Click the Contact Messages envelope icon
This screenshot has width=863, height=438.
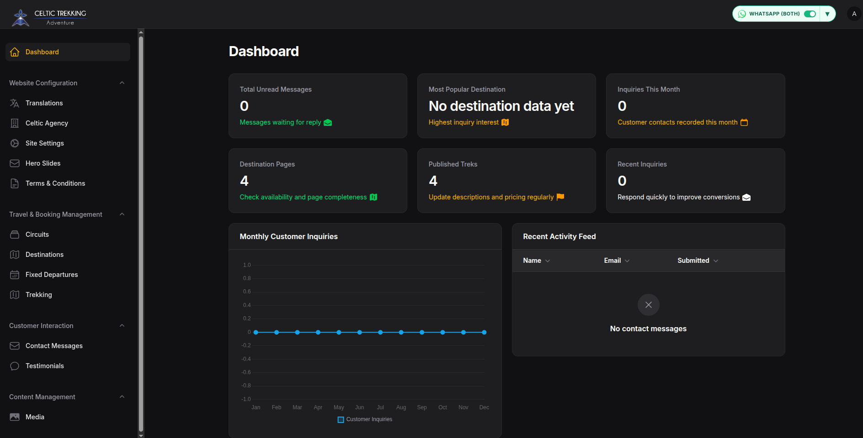click(x=15, y=346)
